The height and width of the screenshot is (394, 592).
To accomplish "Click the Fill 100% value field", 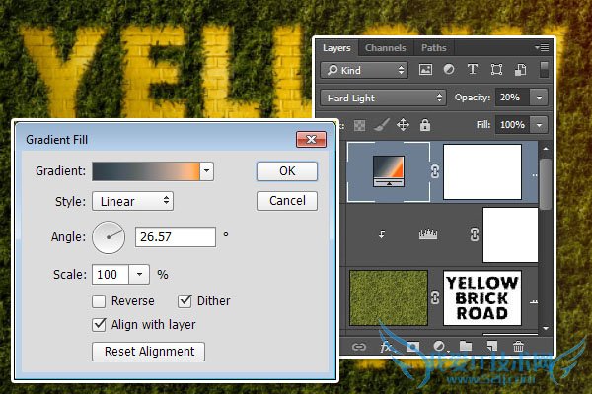I will coord(513,125).
